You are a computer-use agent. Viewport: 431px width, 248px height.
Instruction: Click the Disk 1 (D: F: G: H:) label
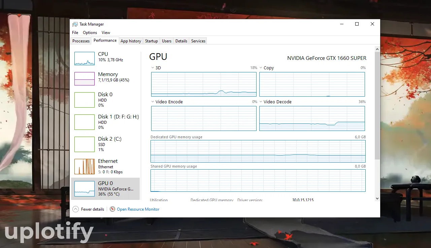[x=119, y=117]
